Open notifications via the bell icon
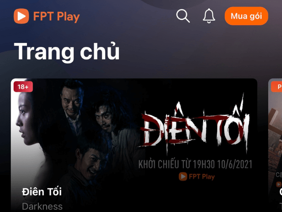Image resolution: width=282 pixels, height=212 pixels. point(209,16)
